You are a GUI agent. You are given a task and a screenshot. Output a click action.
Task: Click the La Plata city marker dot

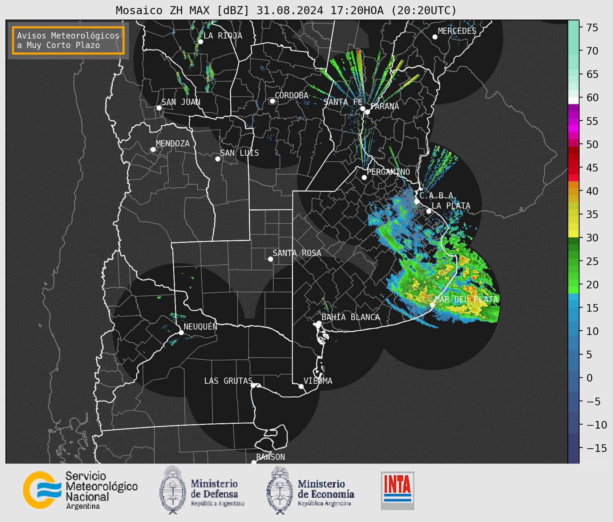coord(429,211)
